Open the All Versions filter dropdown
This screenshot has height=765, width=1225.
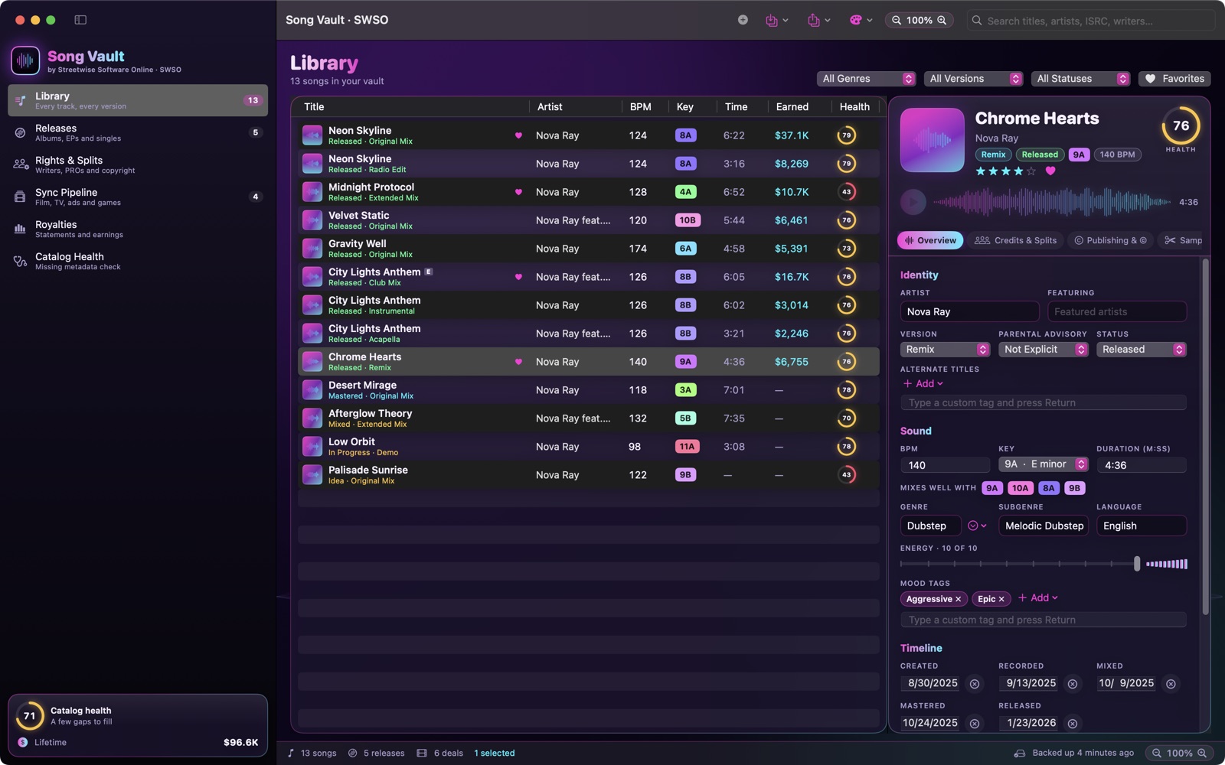pyautogui.click(x=973, y=79)
